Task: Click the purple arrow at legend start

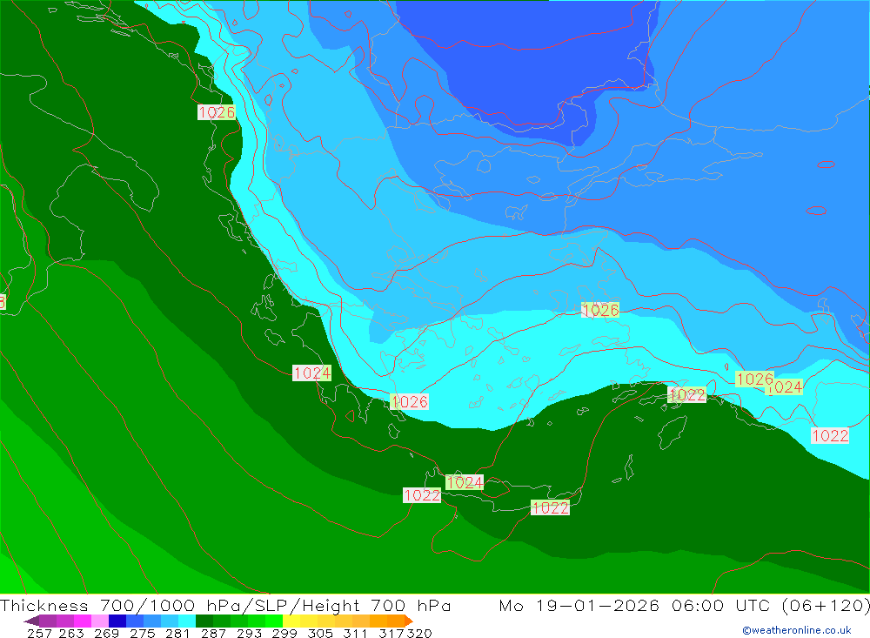Action: click(31, 621)
